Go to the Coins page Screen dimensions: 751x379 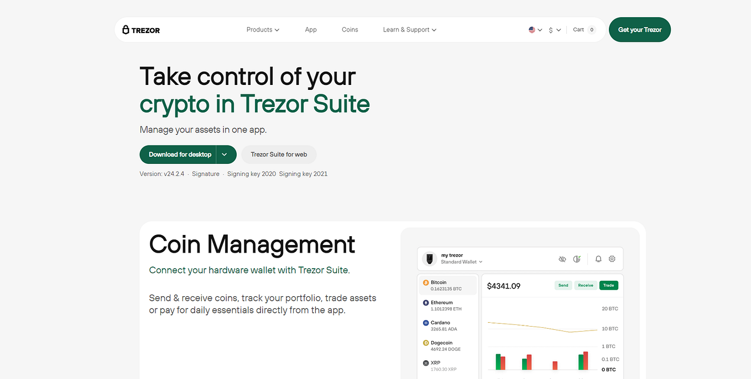pyautogui.click(x=350, y=29)
